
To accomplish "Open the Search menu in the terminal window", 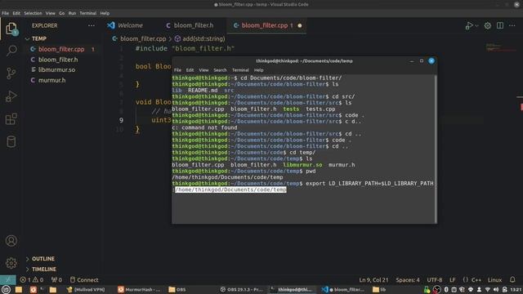I will [x=220, y=70].
